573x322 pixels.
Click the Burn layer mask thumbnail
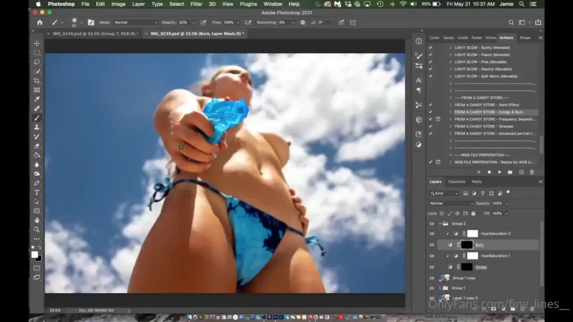pyautogui.click(x=466, y=245)
